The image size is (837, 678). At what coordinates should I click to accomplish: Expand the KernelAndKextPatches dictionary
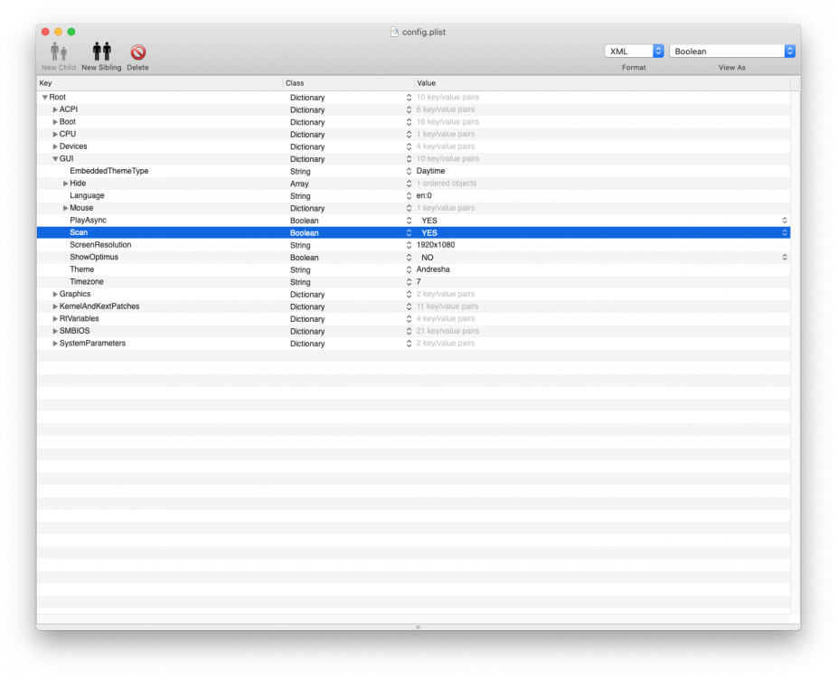click(55, 306)
